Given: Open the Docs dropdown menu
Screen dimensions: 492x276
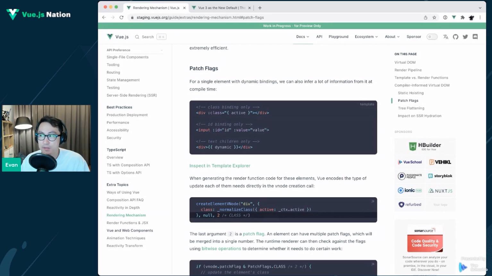Looking at the screenshot, I should 302,37.
